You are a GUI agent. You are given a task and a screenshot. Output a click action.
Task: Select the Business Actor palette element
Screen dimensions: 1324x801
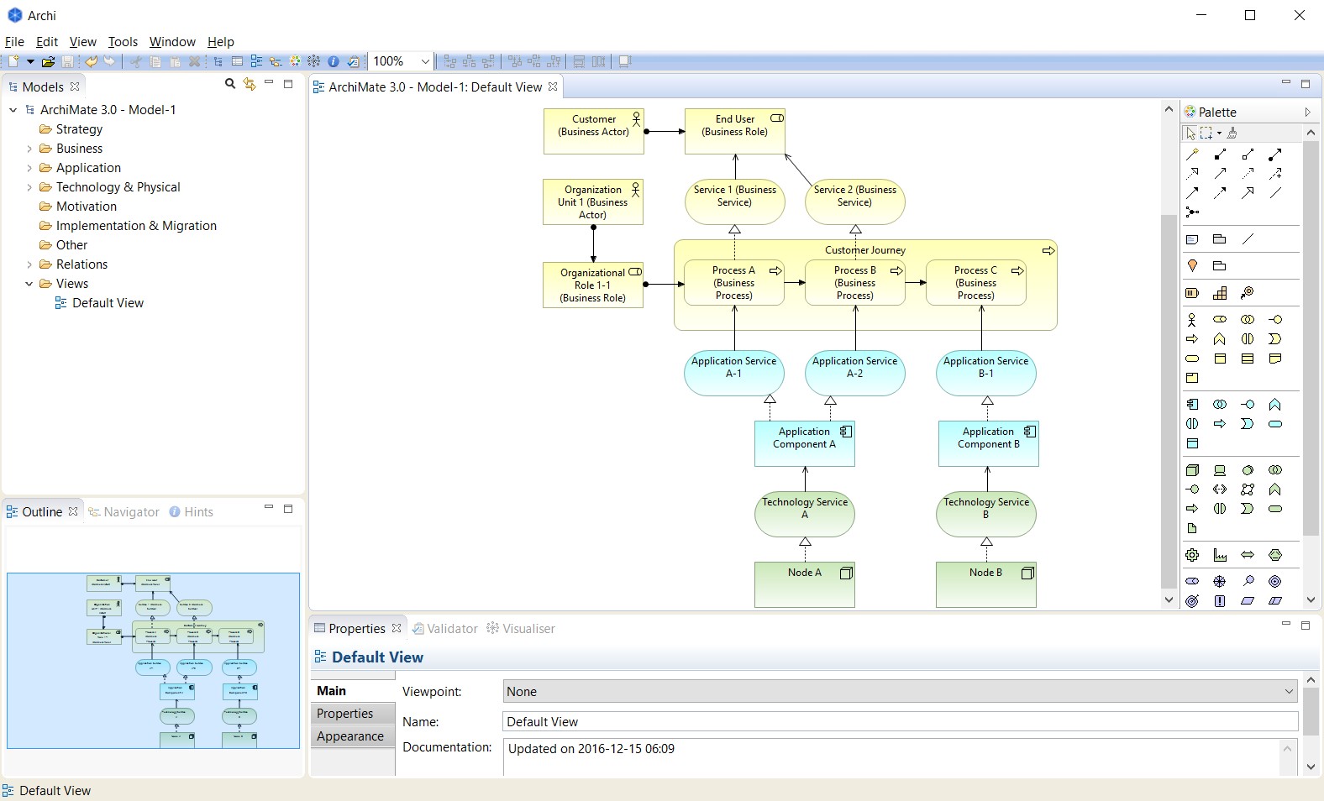(1191, 320)
